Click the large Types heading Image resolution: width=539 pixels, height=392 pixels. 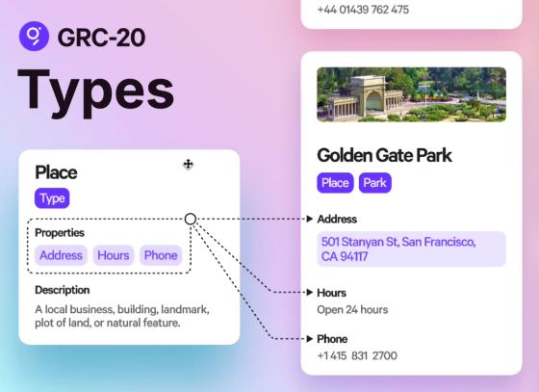click(x=96, y=92)
